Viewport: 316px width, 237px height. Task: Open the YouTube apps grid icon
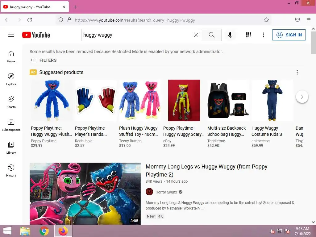(x=249, y=35)
